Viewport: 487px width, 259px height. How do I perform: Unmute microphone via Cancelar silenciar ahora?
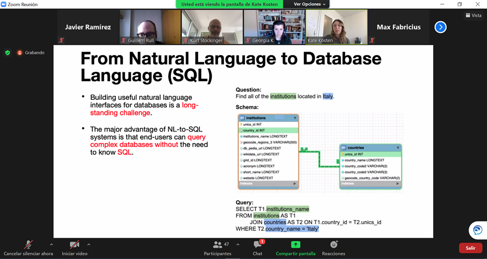click(x=28, y=249)
